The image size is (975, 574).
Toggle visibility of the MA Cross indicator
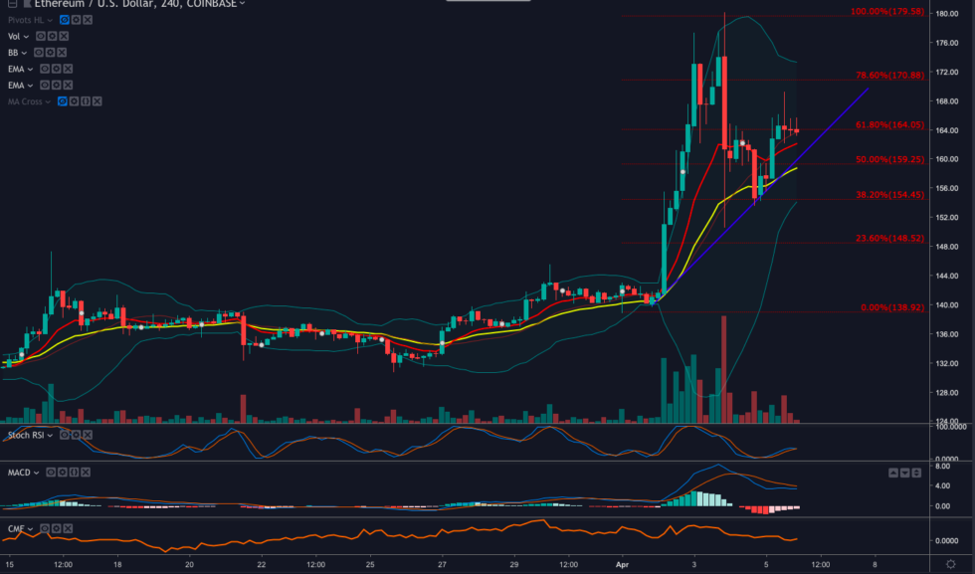[62, 101]
